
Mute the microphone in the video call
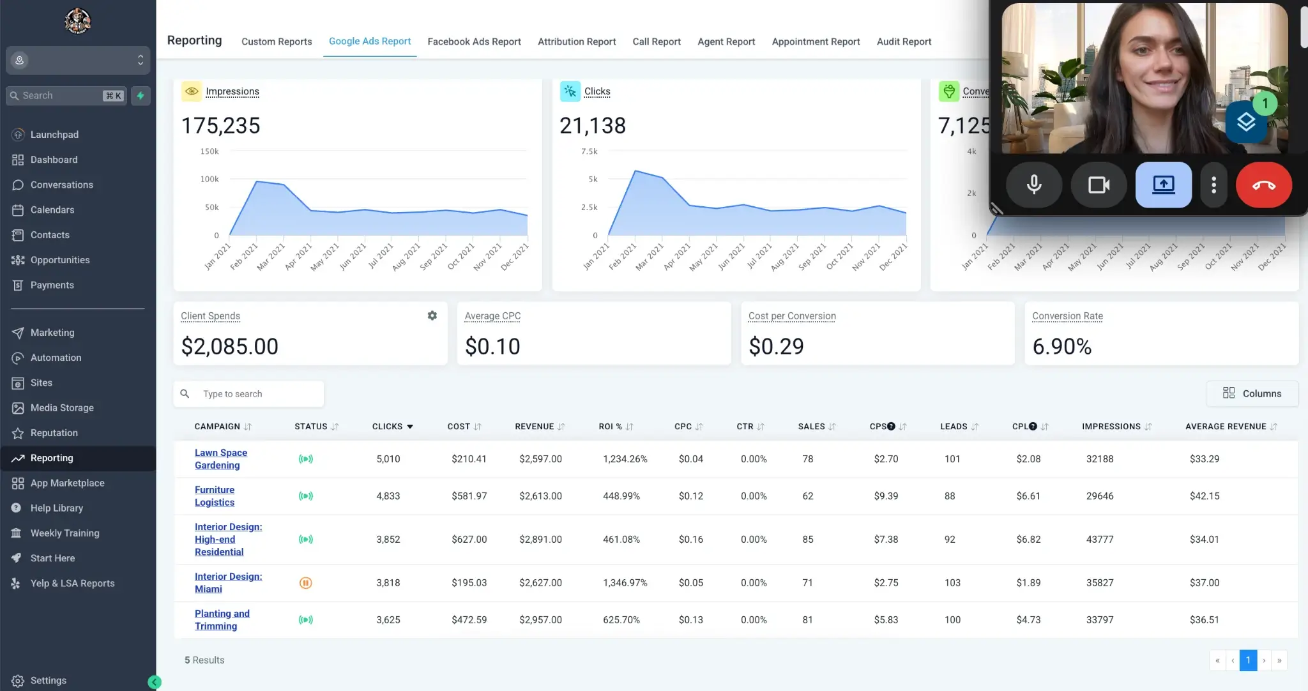pyautogui.click(x=1035, y=185)
